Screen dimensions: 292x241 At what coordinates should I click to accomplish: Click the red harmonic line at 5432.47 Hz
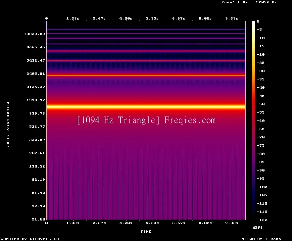click(x=146, y=61)
